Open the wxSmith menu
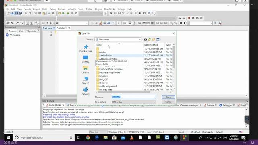This screenshot has height=145, width=258. pos(72,9)
